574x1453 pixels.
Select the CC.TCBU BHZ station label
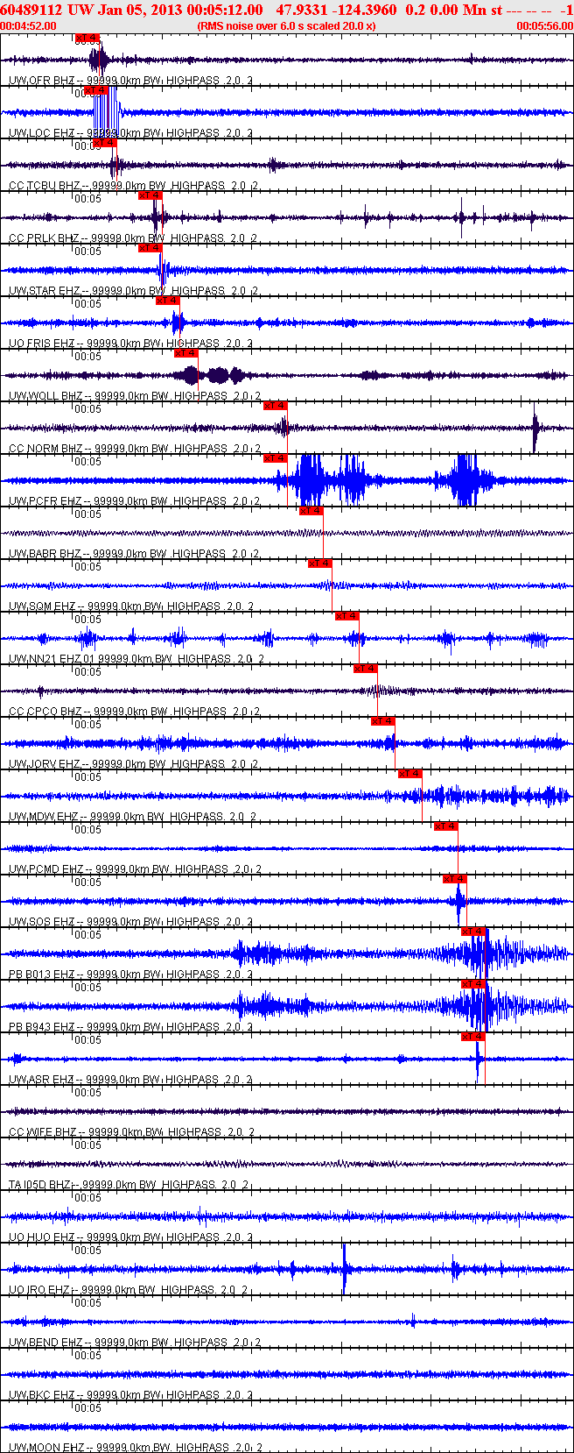coord(132,186)
